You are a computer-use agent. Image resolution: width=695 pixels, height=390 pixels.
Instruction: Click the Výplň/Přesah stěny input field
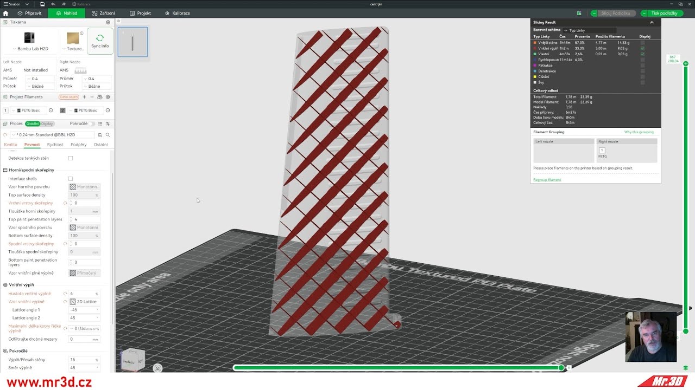(x=84, y=360)
